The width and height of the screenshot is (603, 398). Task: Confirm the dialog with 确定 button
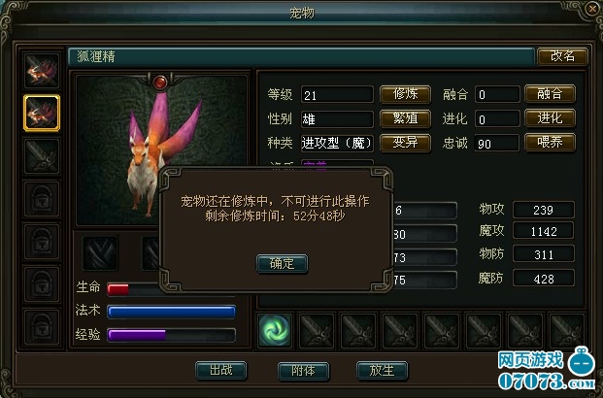pyautogui.click(x=282, y=264)
